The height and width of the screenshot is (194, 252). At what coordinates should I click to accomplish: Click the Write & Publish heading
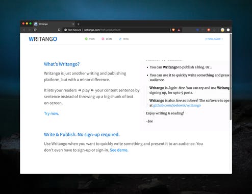(x=82, y=135)
